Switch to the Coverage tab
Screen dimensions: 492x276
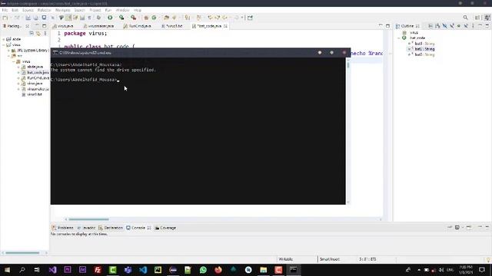[x=165, y=228]
